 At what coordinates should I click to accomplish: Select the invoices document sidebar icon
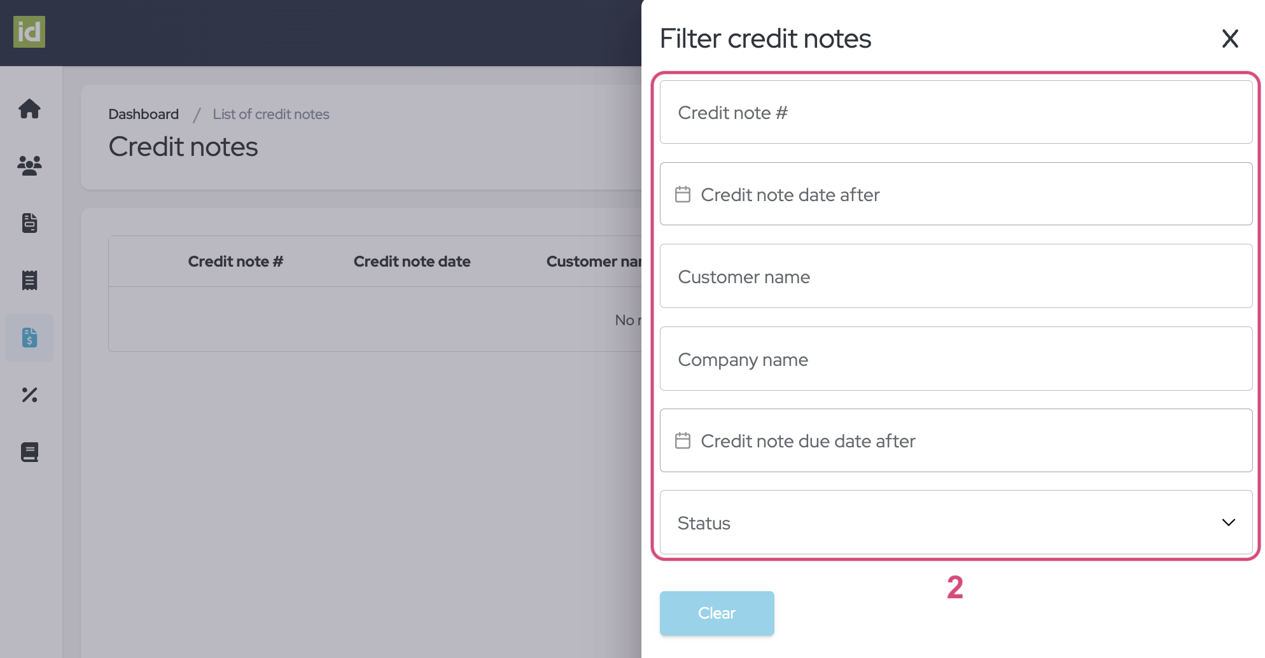pyautogui.click(x=29, y=223)
